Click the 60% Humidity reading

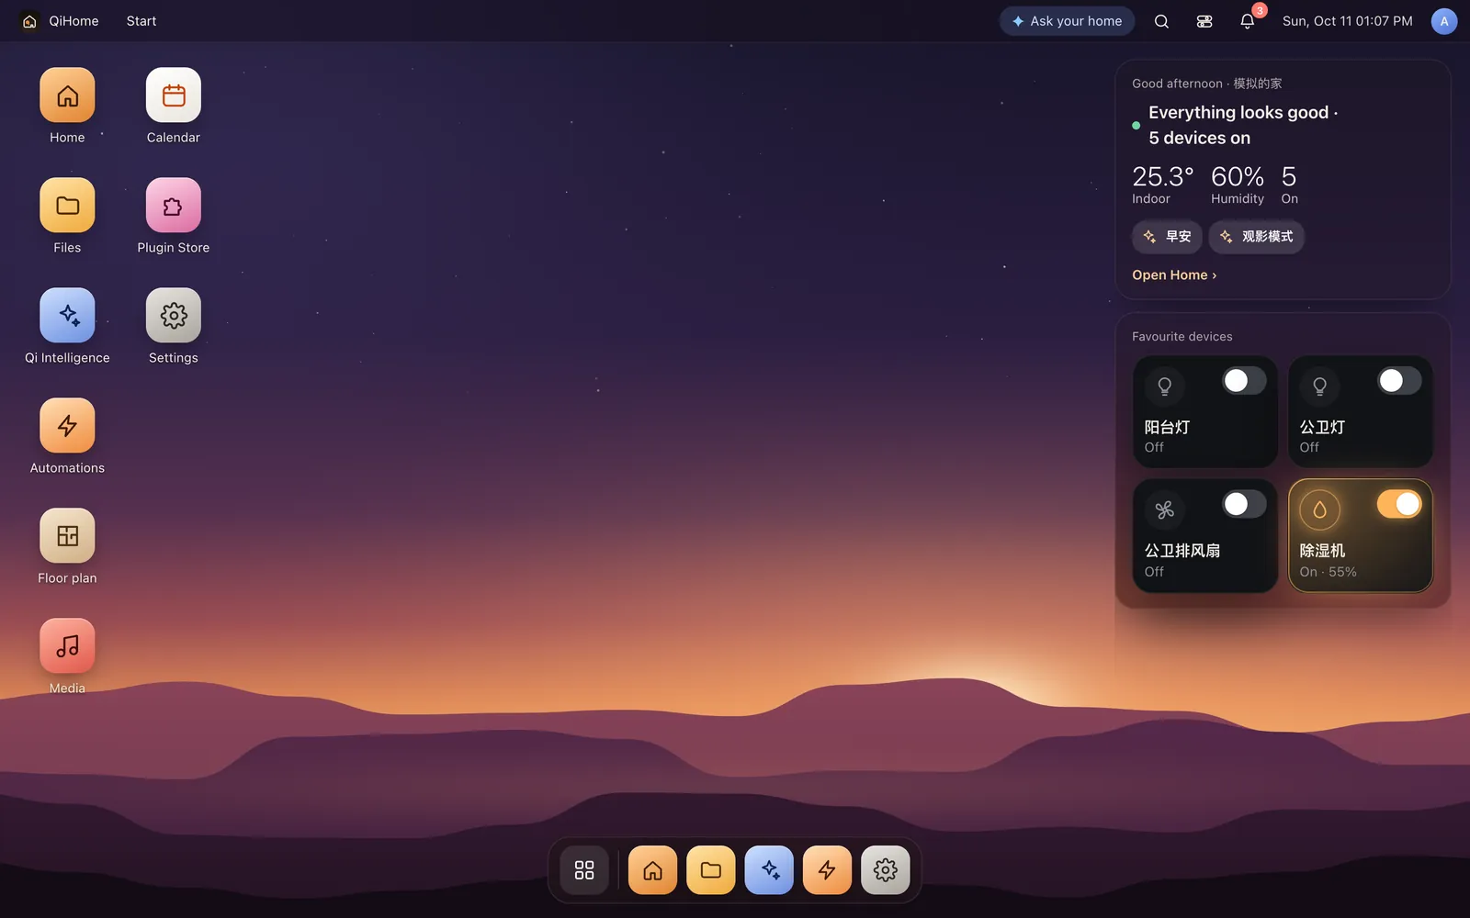coord(1238,185)
